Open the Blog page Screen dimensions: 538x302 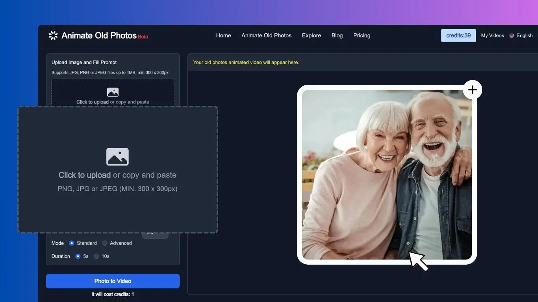tap(337, 35)
